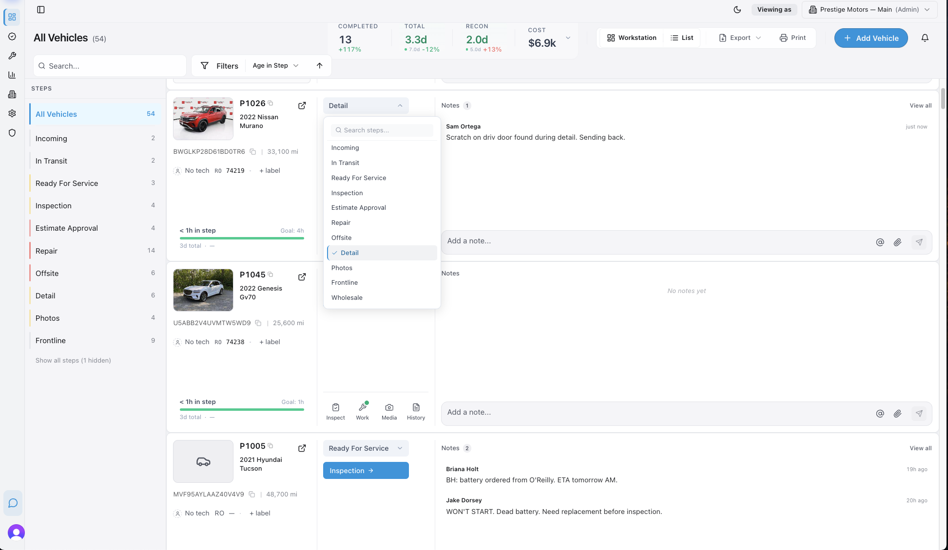Add a label to P1026
The width and height of the screenshot is (948, 550).
270,171
